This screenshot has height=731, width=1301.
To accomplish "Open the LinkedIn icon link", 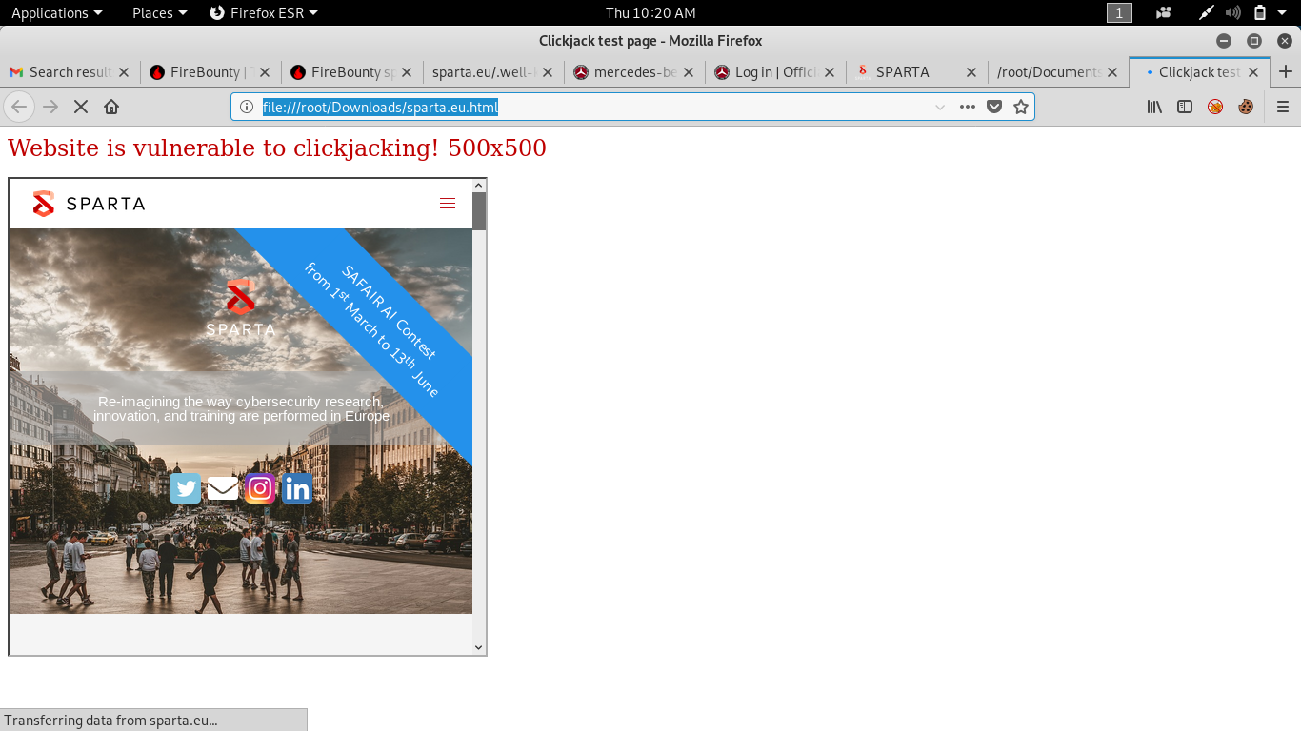I will [x=297, y=488].
